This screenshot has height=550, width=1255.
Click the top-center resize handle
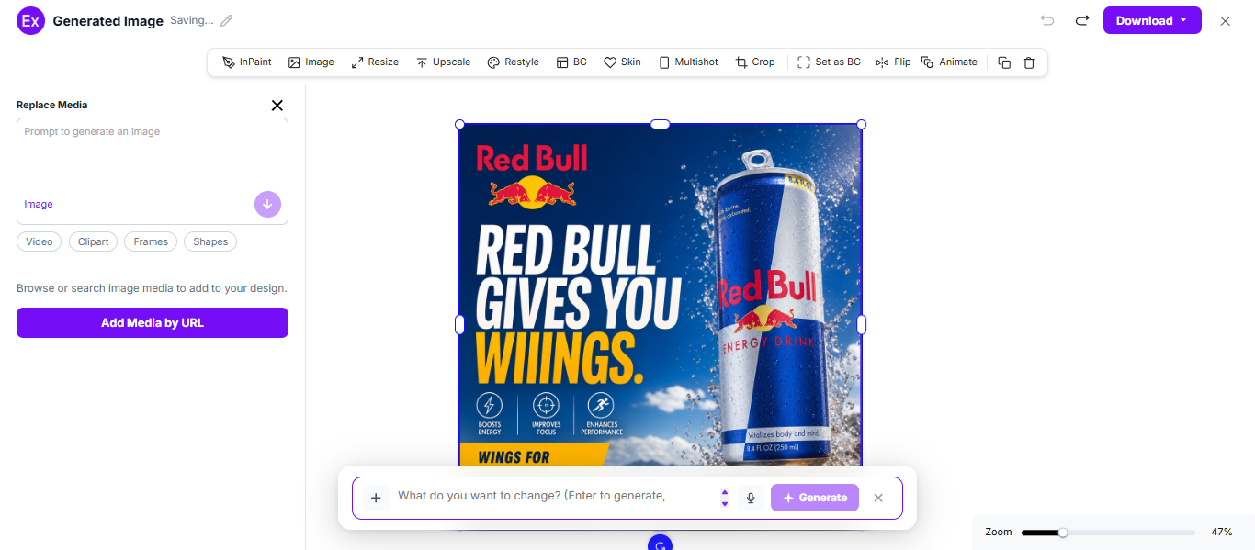660,124
